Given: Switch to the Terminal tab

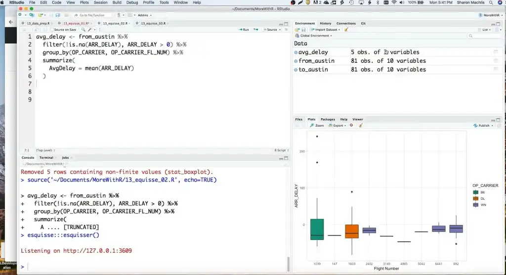Looking at the screenshot, I should click(46, 158).
